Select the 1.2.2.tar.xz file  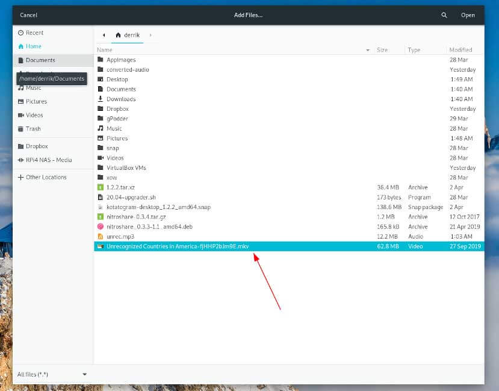coord(289,187)
